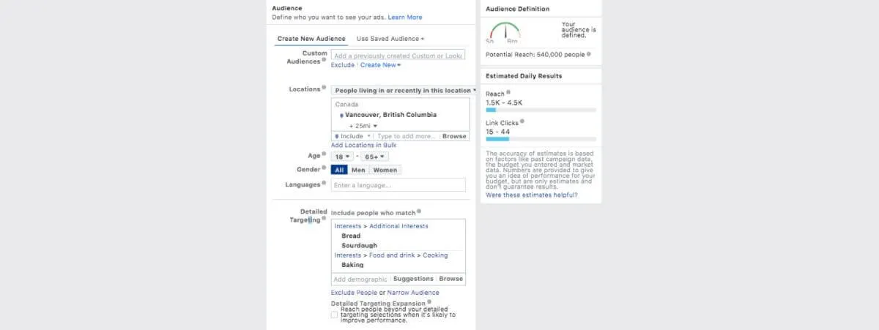The image size is (879, 330).
Task: Expand the +25mi radius dropdown
Action: [x=363, y=126]
